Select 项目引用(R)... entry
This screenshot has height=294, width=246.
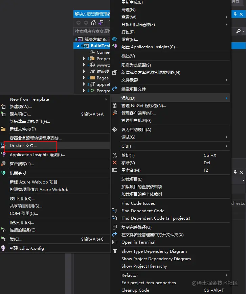coord(55,199)
